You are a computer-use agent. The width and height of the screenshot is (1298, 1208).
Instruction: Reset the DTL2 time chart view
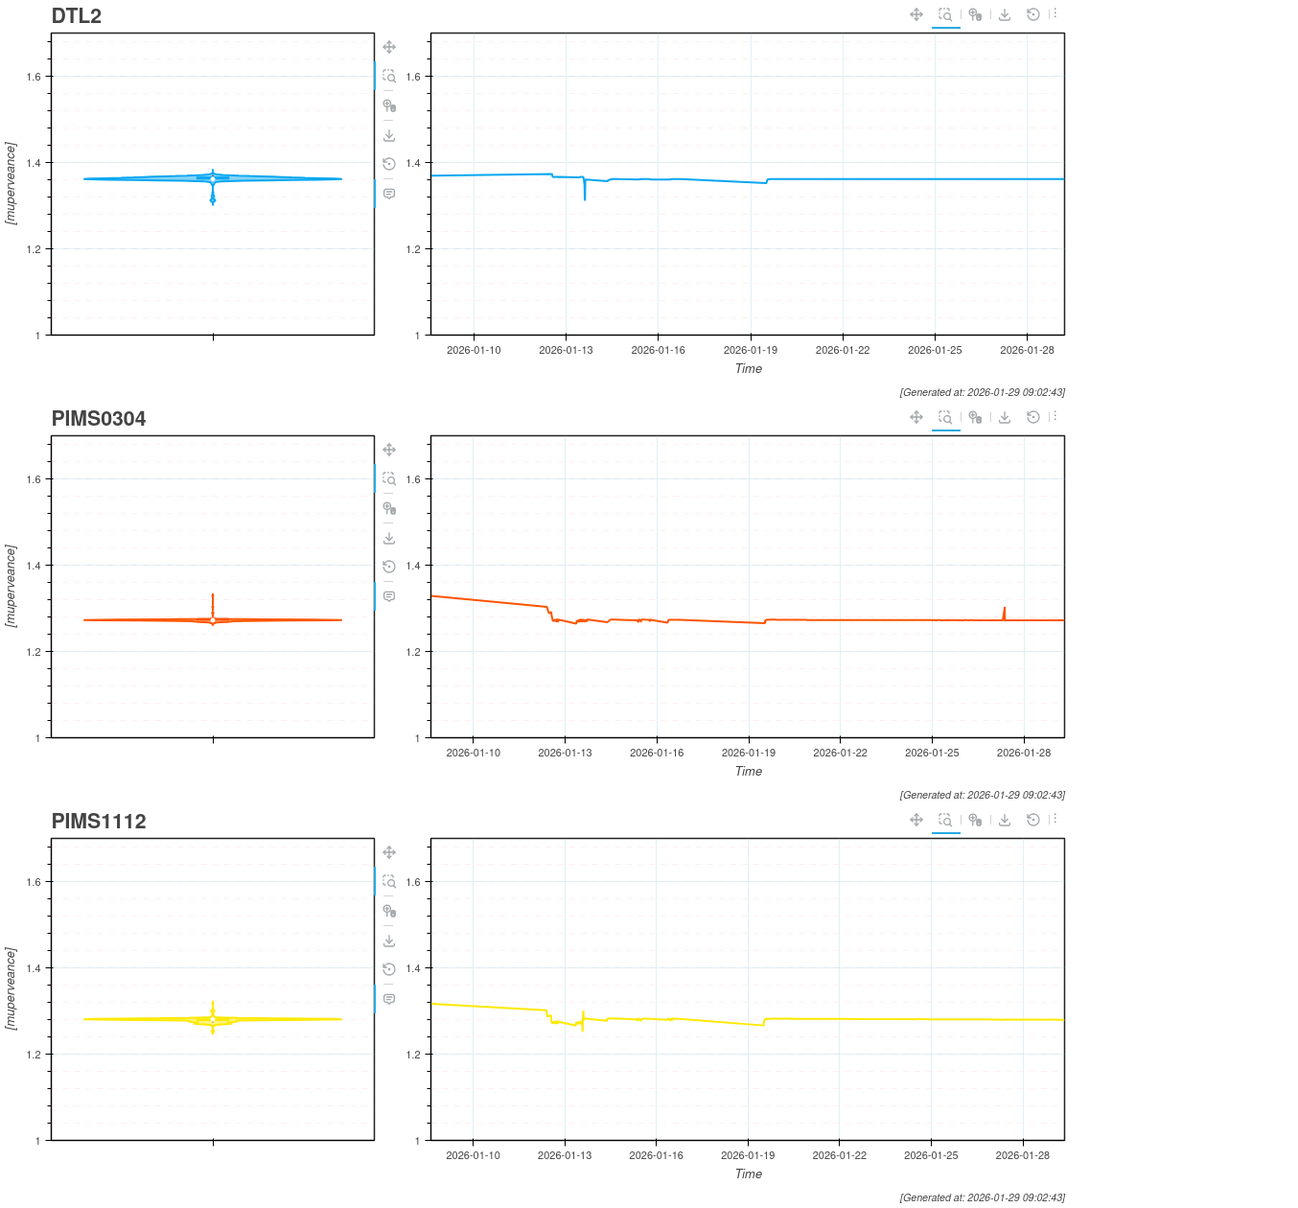tap(1032, 14)
